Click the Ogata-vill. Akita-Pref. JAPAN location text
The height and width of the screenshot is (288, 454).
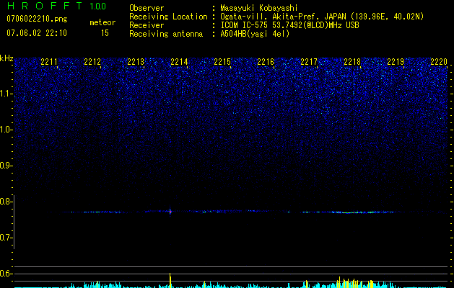point(322,17)
